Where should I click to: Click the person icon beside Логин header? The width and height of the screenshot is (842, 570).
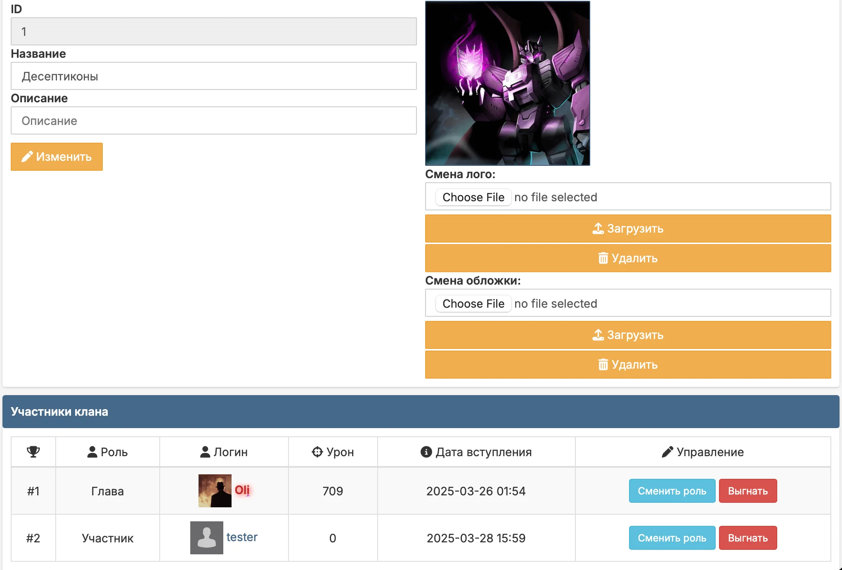coord(205,452)
